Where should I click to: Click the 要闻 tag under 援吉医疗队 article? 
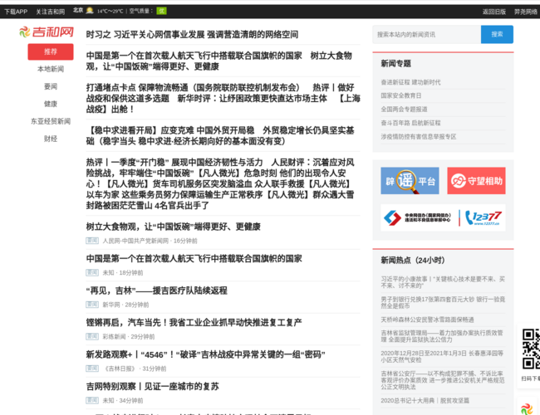[x=92, y=305]
